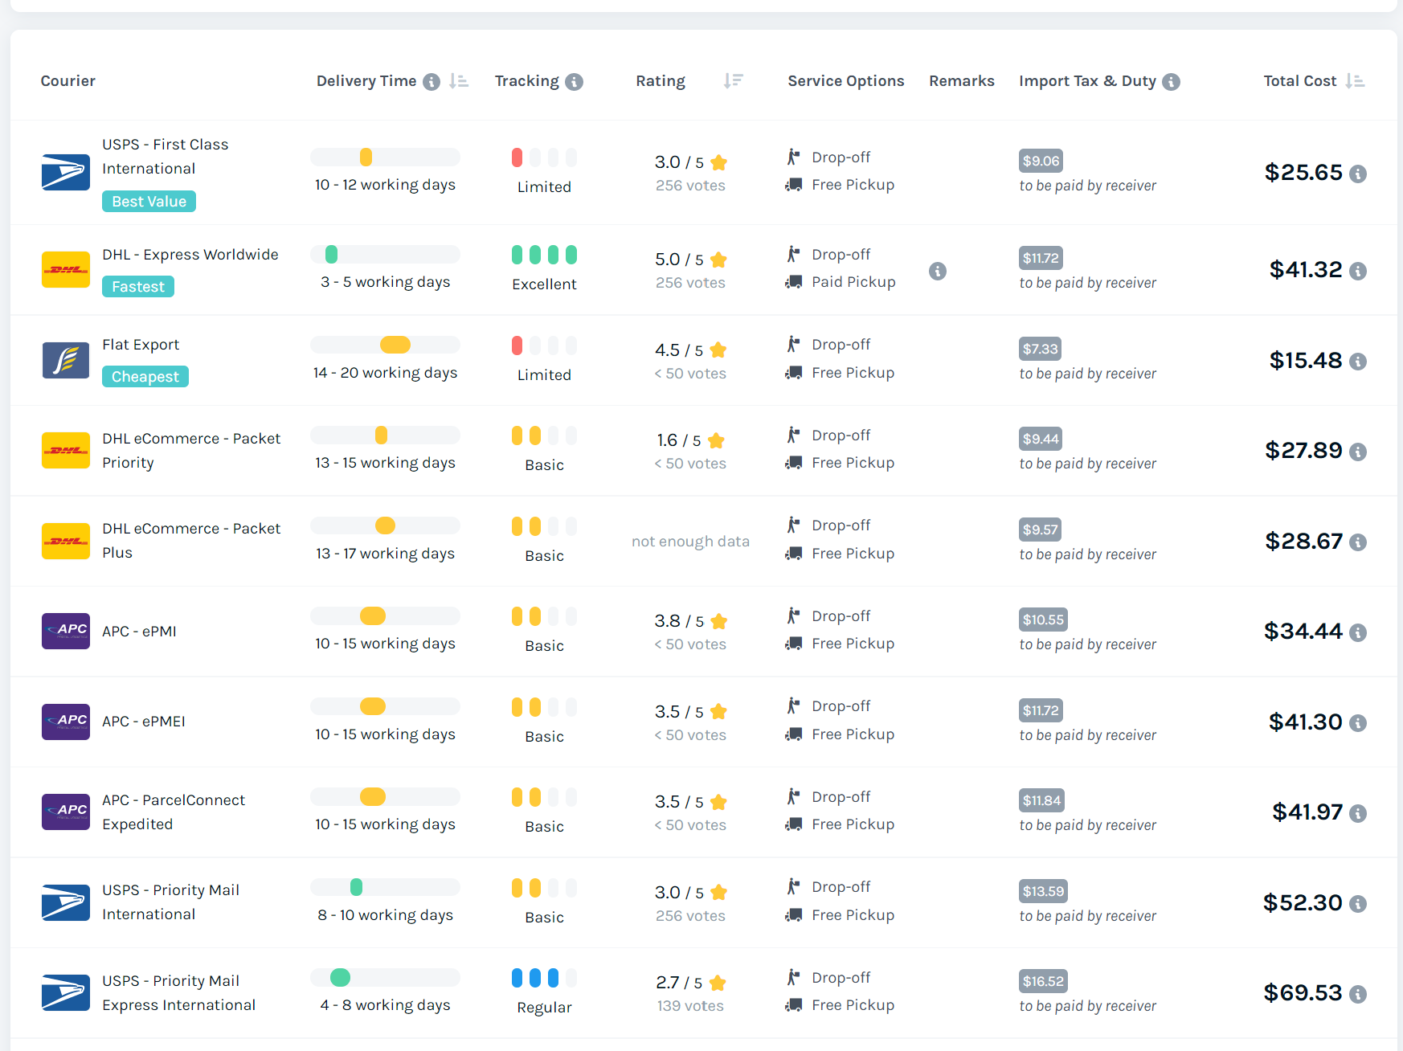Click the Best Value badge
The width and height of the screenshot is (1403, 1051).
point(149,201)
